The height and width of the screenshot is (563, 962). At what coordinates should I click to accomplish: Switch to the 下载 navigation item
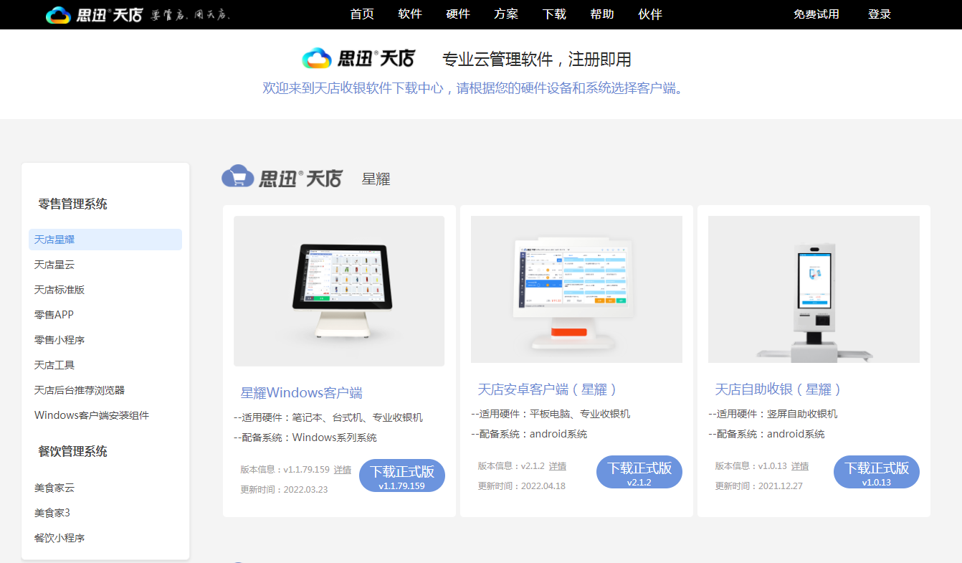[x=554, y=14]
